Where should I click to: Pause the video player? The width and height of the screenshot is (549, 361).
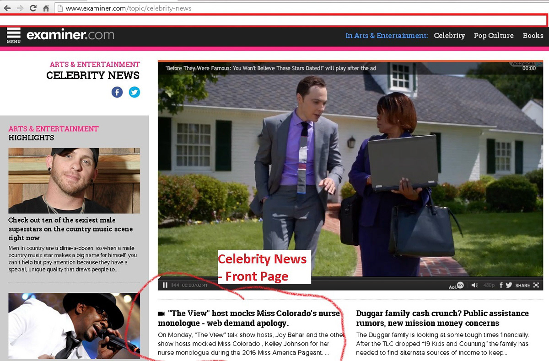tap(165, 285)
